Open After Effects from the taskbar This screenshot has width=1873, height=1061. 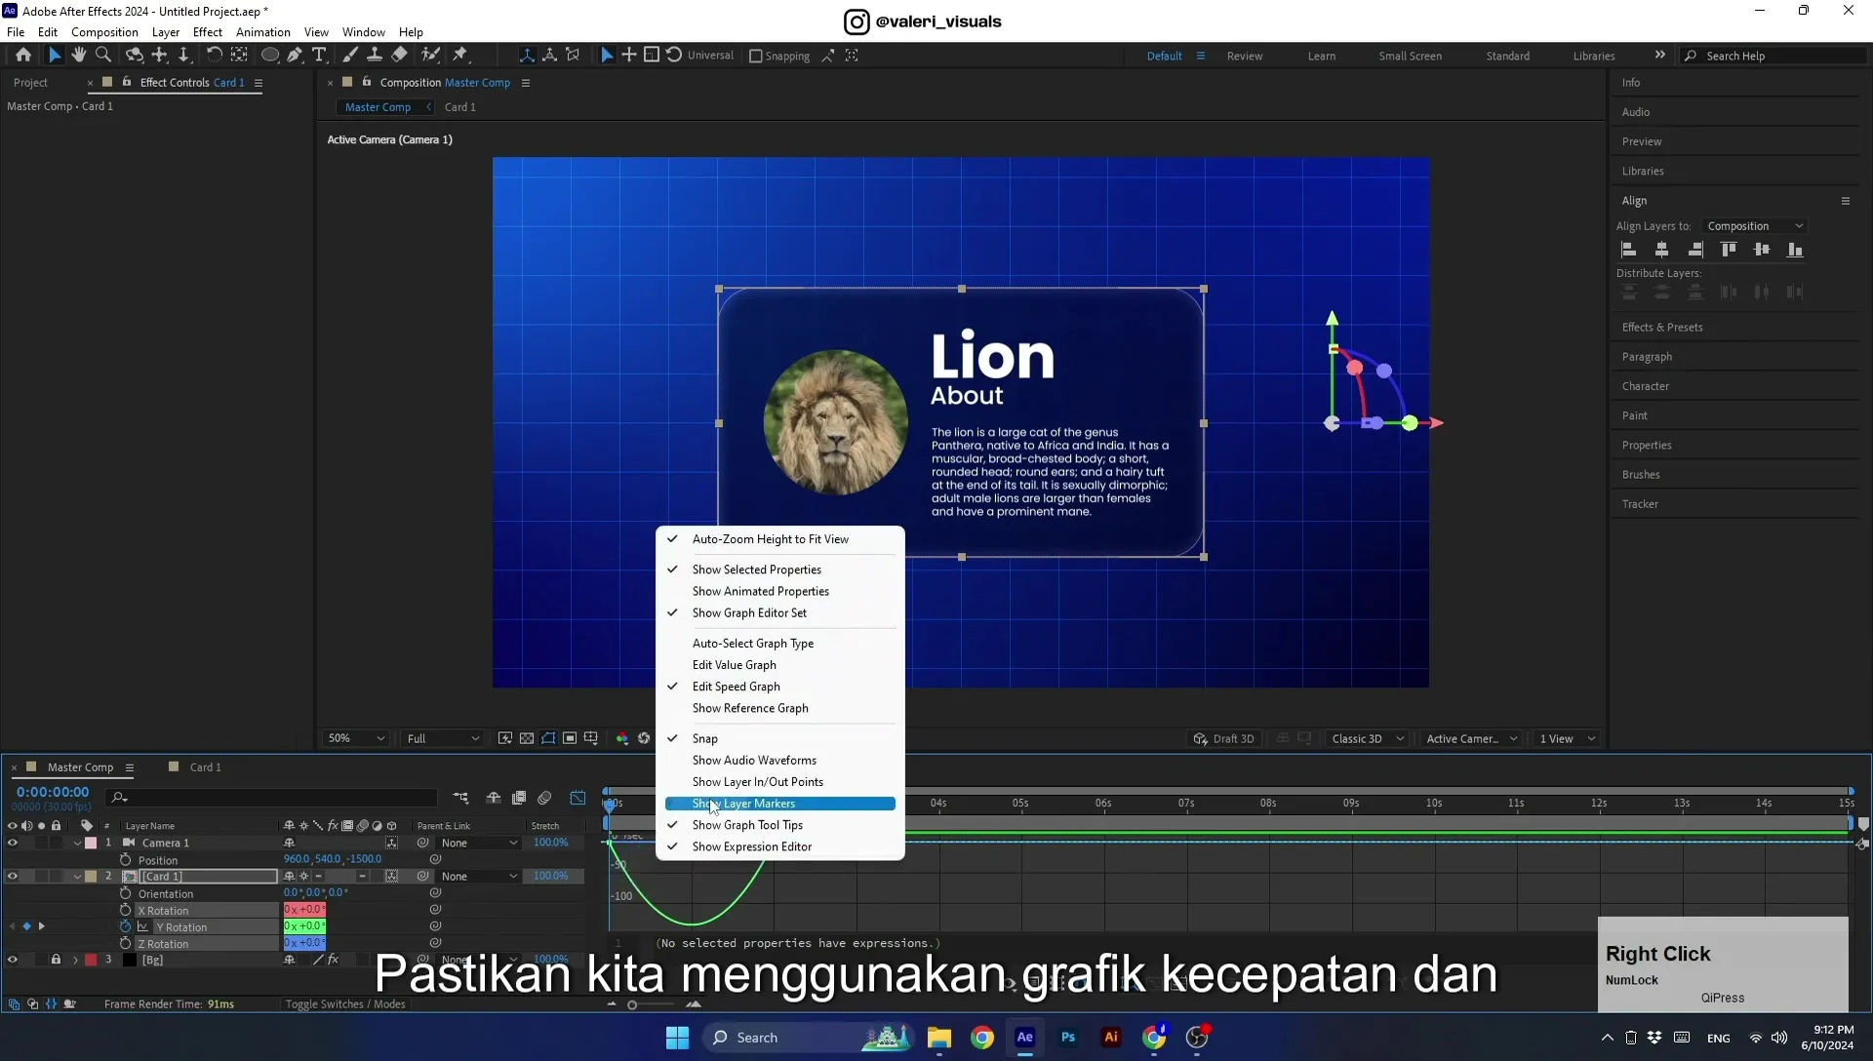pyautogui.click(x=1024, y=1038)
